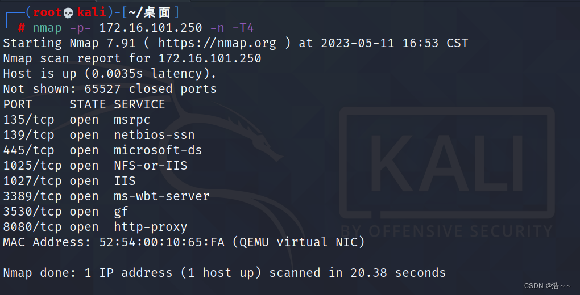Select the 135/tcp msrpc line
Image resolution: width=580 pixels, height=295 pixels.
click(x=77, y=120)
